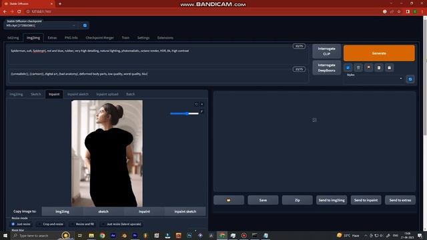Switch to the Inpaint upload sub-tab
Screen dimensions: 427x240
107,94
